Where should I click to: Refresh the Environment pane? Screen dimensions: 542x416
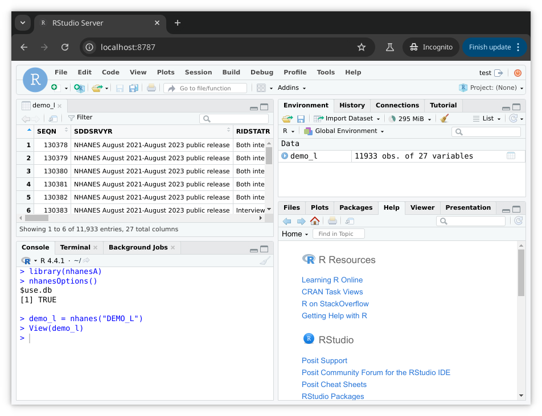point(514,119)
